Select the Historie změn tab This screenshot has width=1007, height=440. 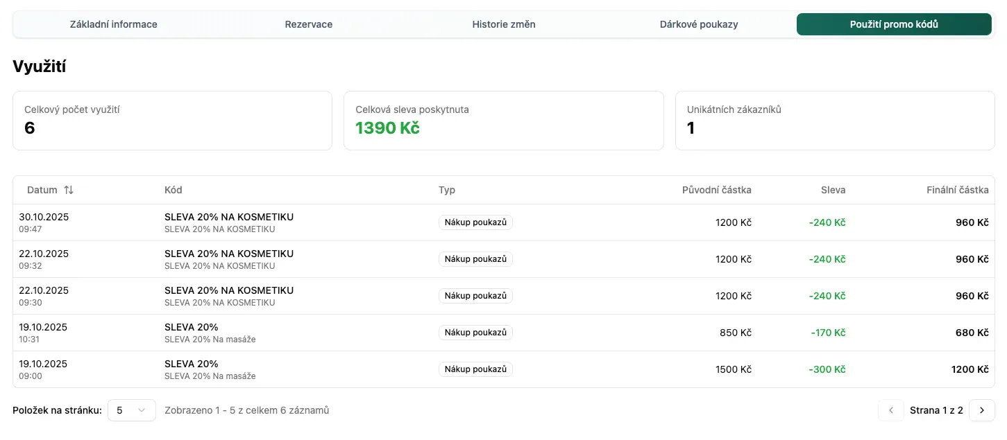503,24
